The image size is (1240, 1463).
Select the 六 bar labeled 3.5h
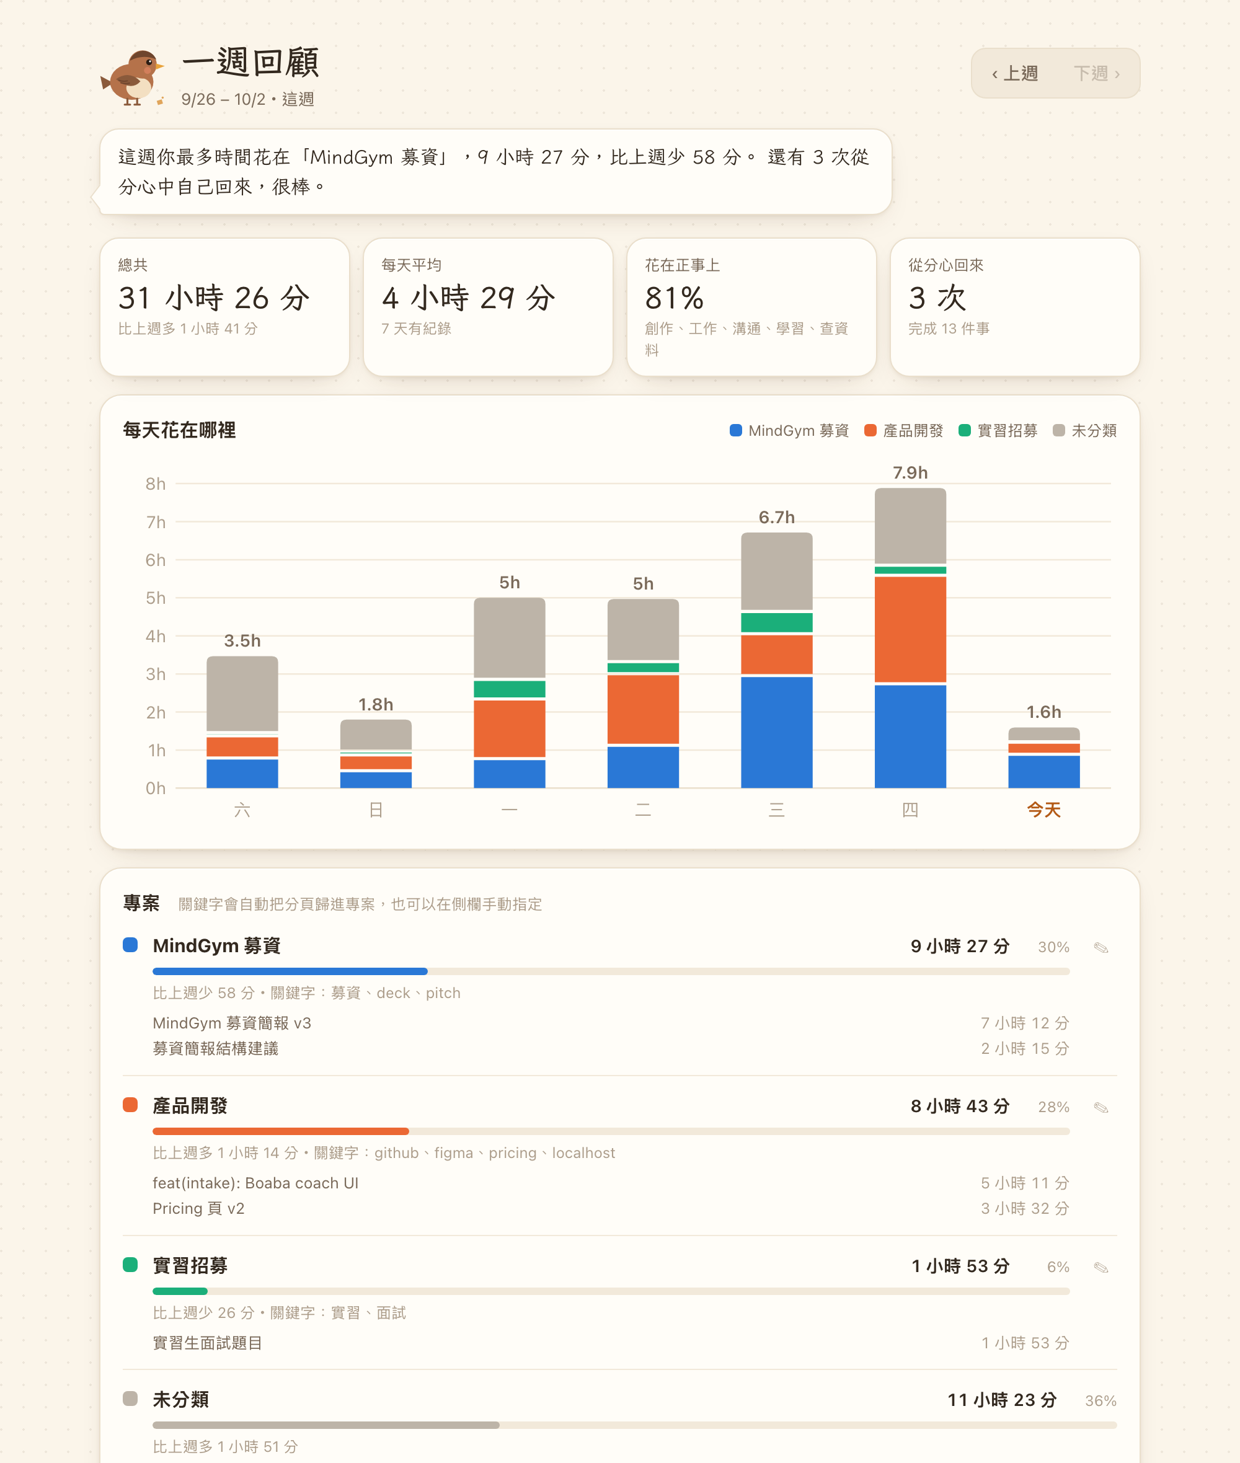[x=242, y=722]
